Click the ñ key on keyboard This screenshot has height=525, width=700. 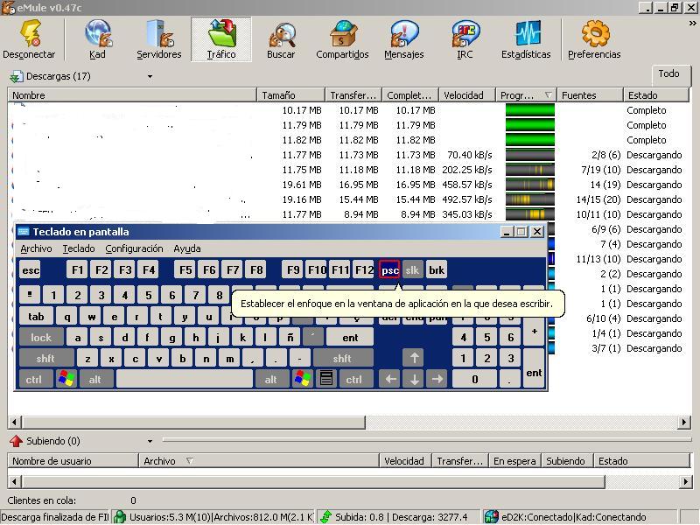coord(290,338)
